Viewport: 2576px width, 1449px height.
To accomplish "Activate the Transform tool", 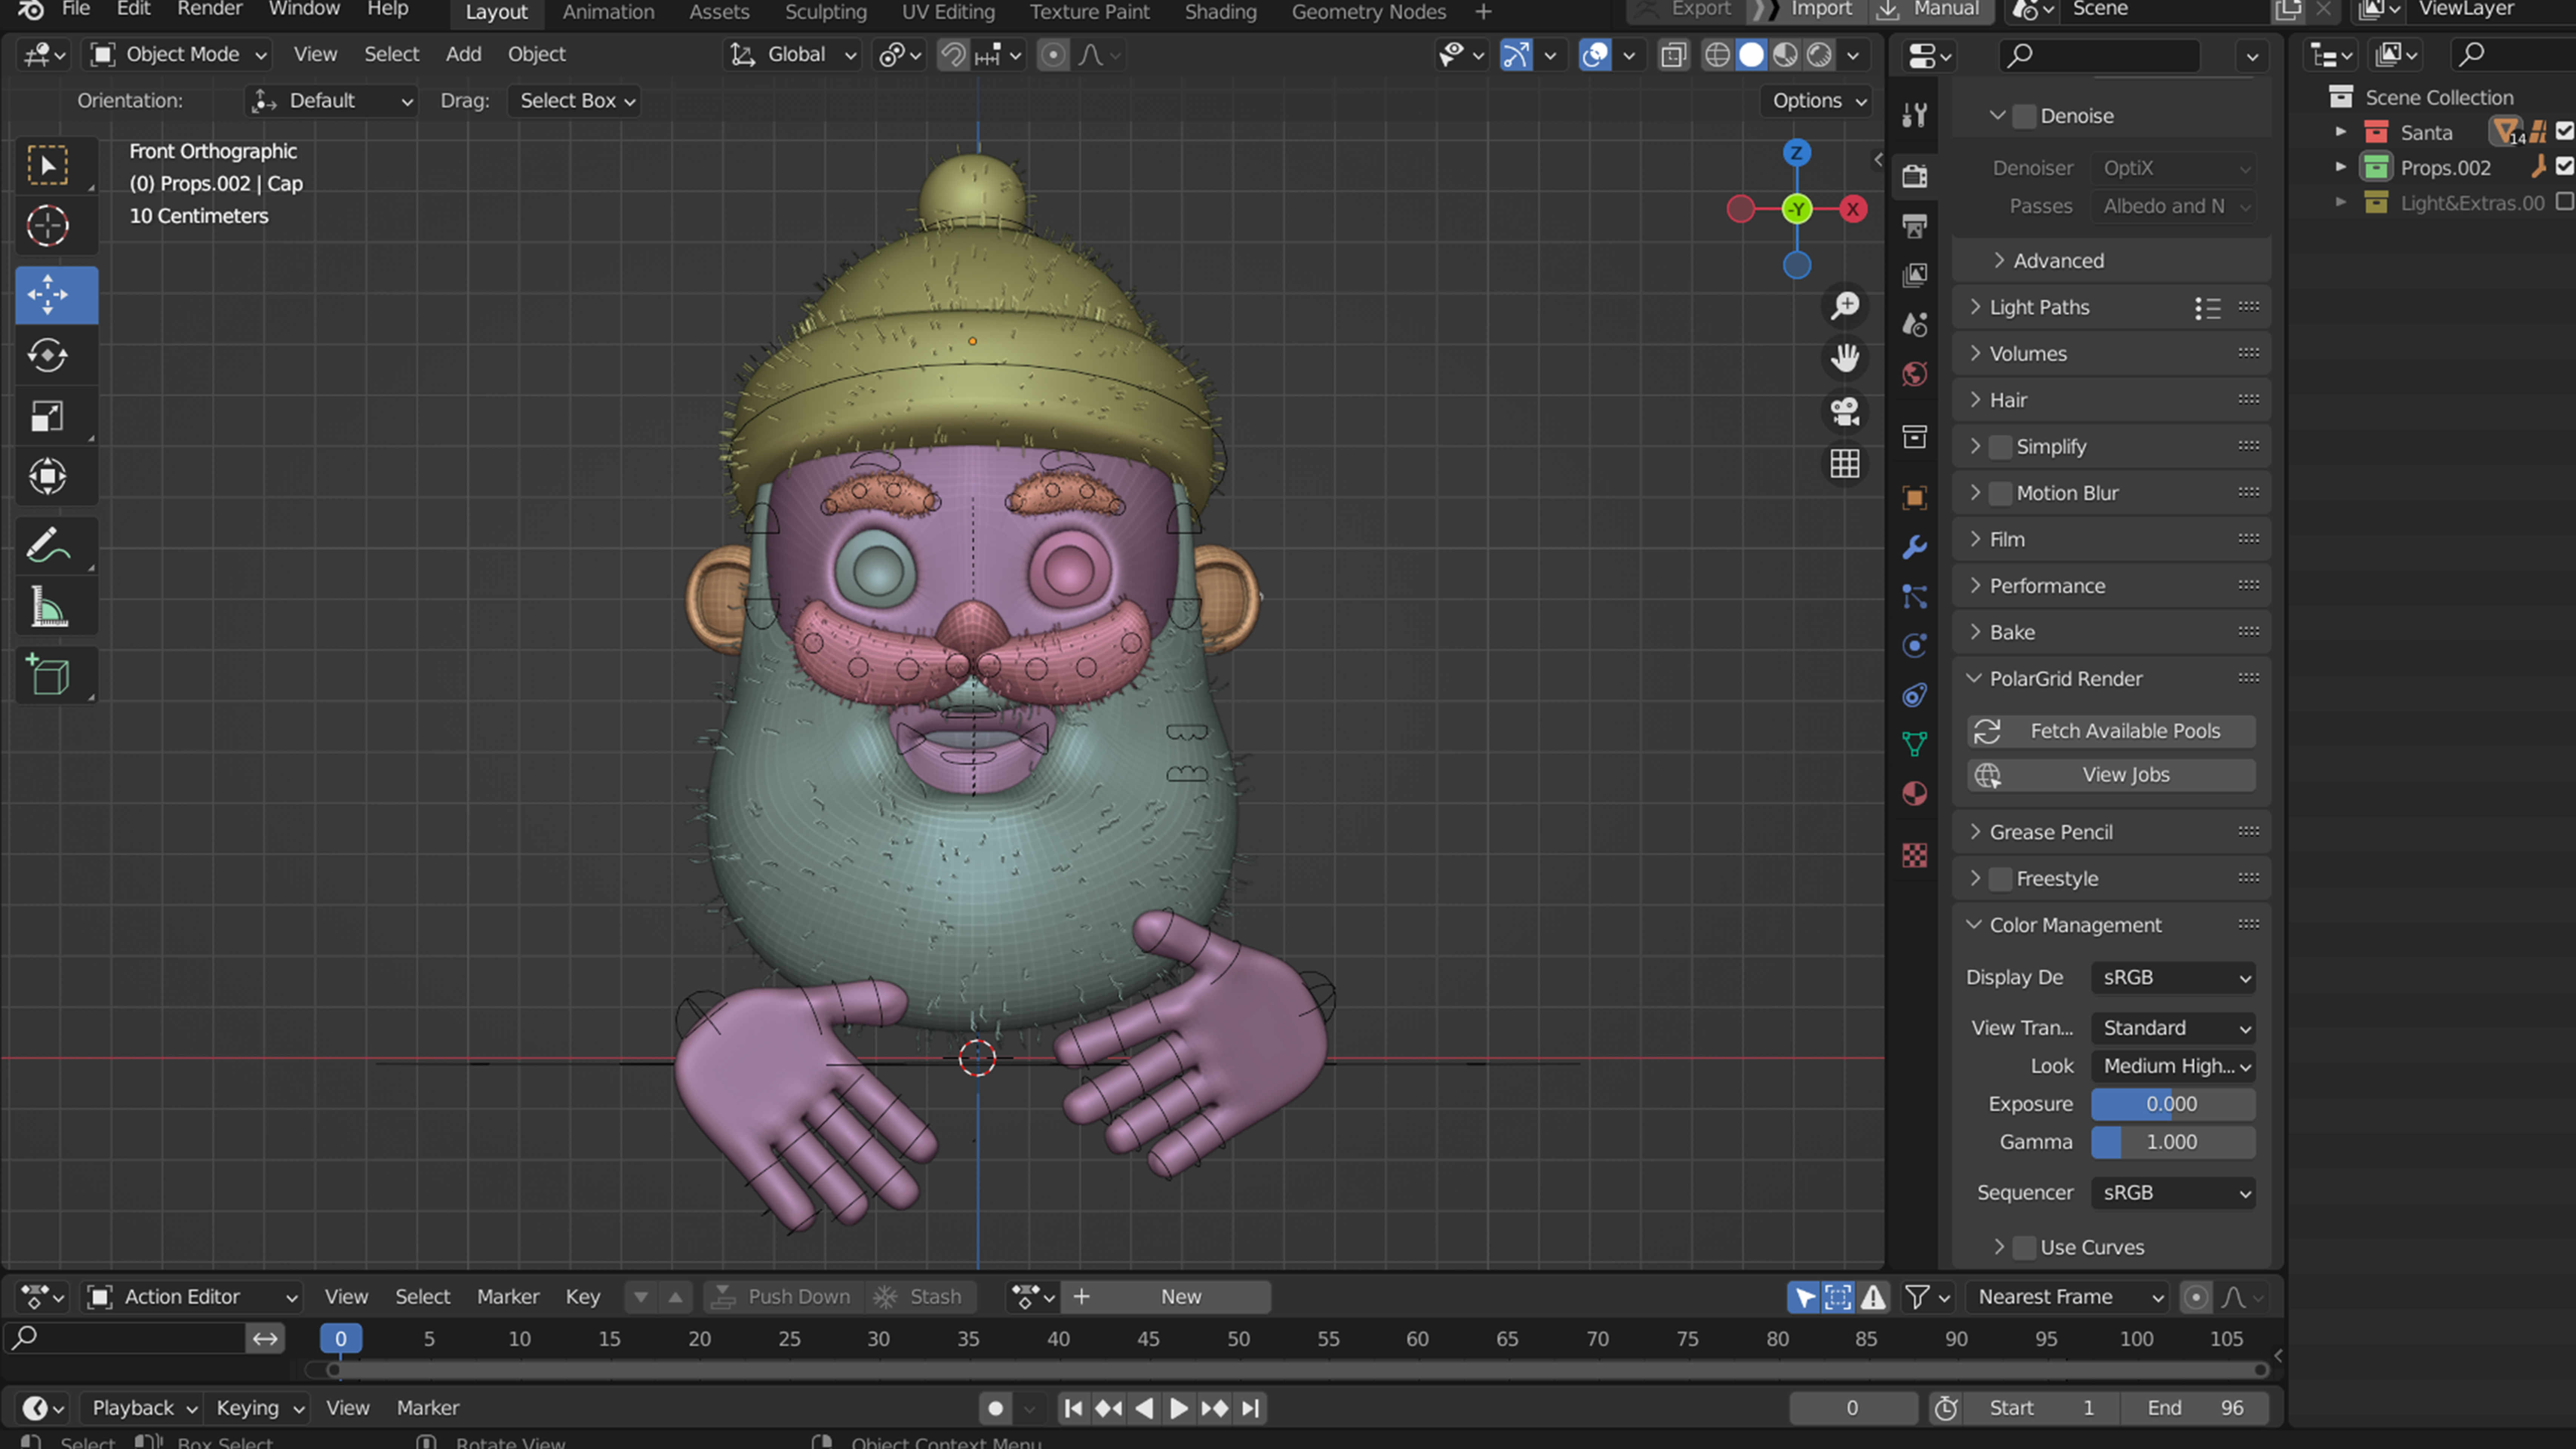I will 48,476.
